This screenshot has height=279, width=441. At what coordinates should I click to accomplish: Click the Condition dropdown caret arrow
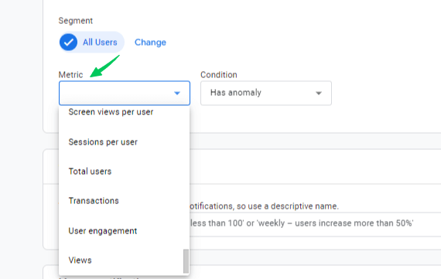tap(319, 93)
